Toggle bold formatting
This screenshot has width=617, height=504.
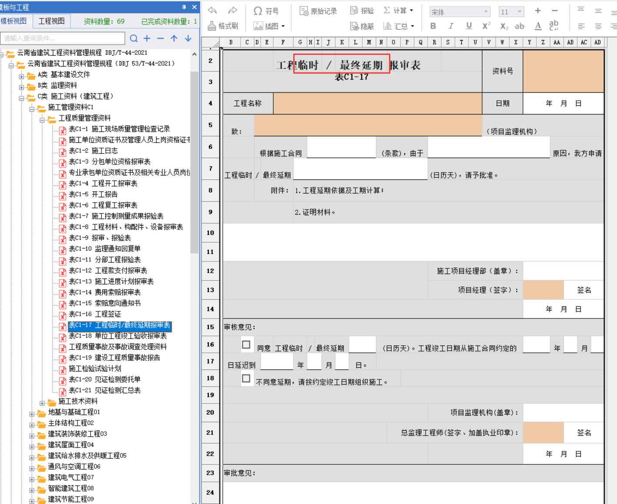pos(433,26)
